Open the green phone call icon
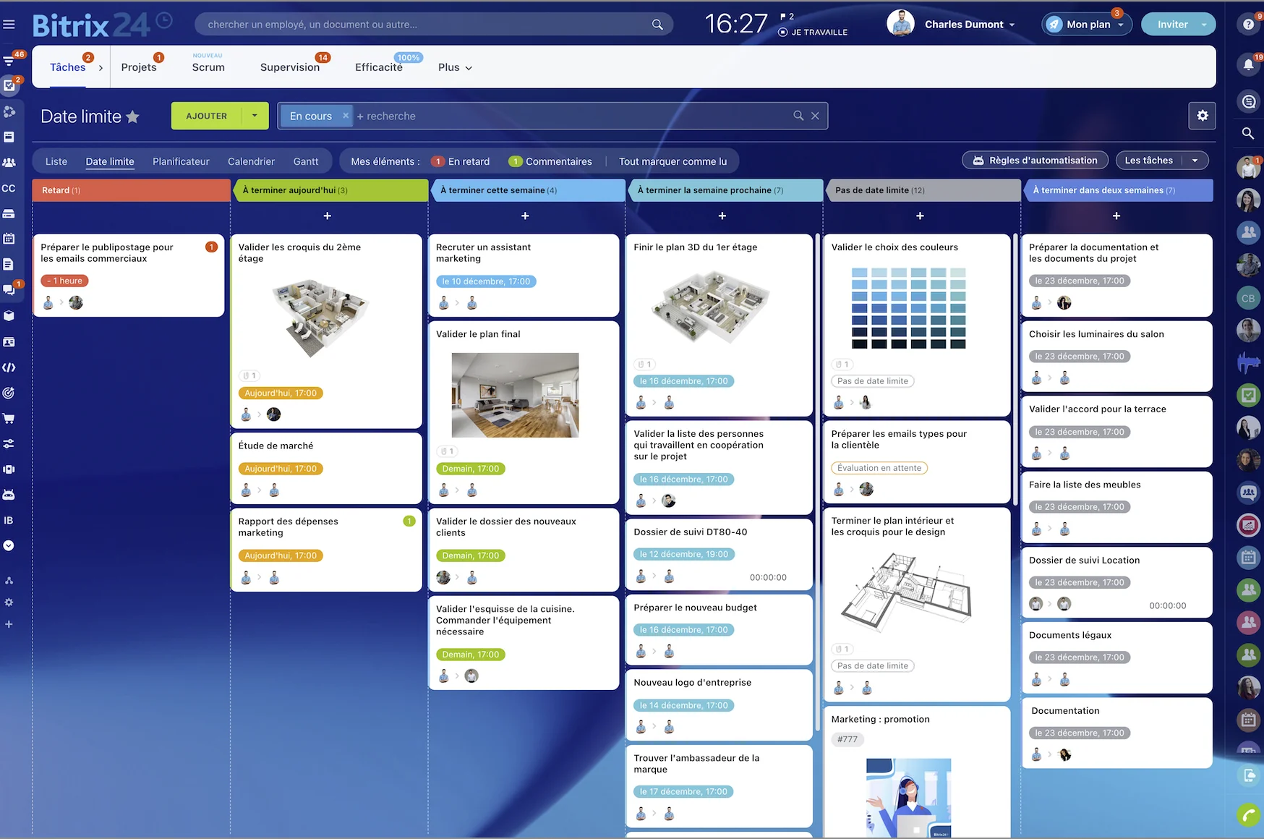 pos(1248,815)
